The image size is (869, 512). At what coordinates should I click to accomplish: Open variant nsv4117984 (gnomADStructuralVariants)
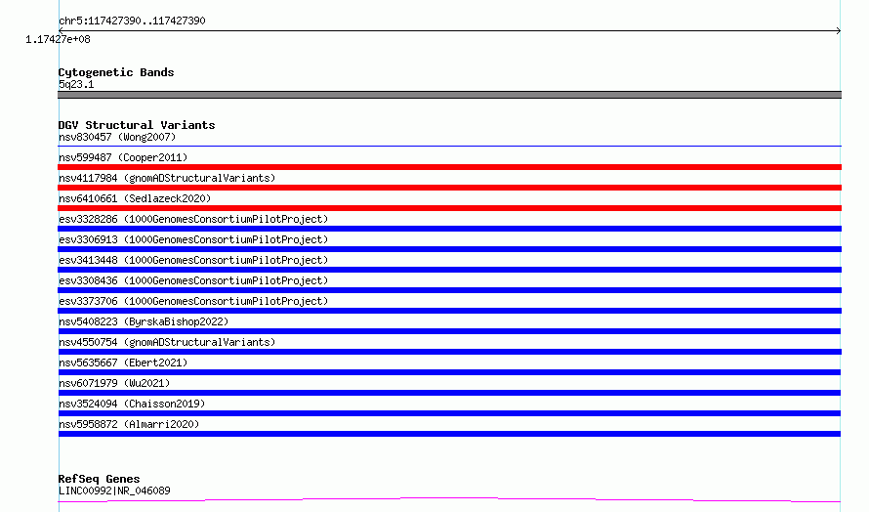pos(167,178)
